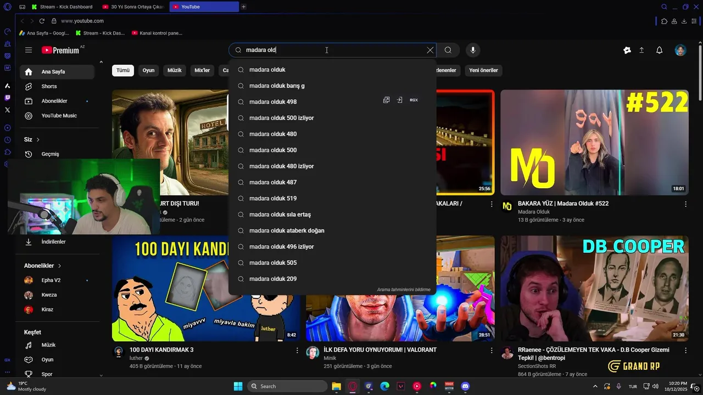Click the 'SectionShots RR' channel name
This screenshot has width=703, height=395.
pyautogui.click(x=537, y=366)
